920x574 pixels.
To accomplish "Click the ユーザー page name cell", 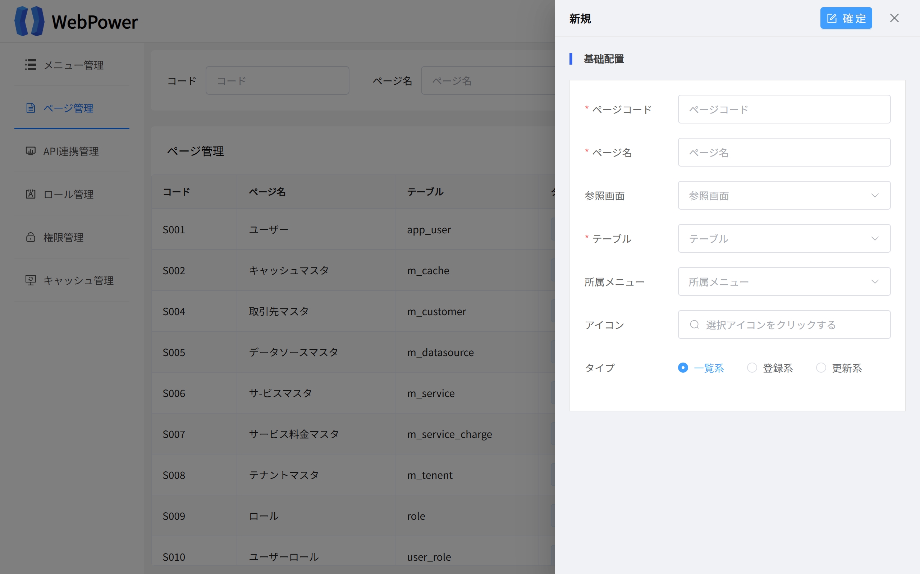I will 316,229.
